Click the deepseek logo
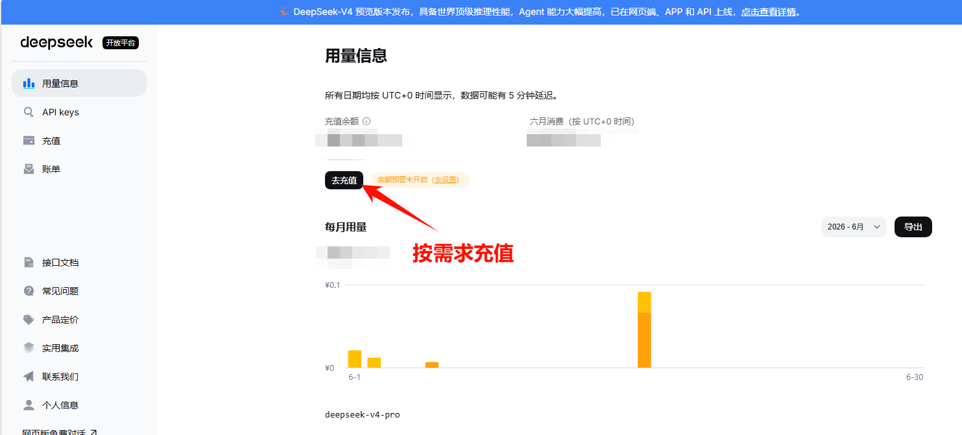 point(57,43)
